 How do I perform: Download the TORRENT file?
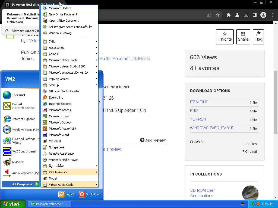199,119
